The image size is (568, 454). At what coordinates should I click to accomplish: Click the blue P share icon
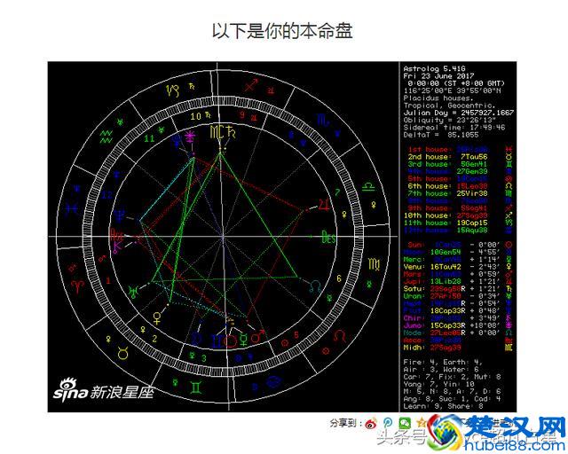pyautogui.click(x=388, y=423)
